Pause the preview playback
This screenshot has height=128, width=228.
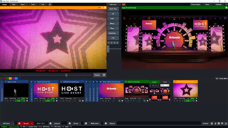tap(104, 75)
